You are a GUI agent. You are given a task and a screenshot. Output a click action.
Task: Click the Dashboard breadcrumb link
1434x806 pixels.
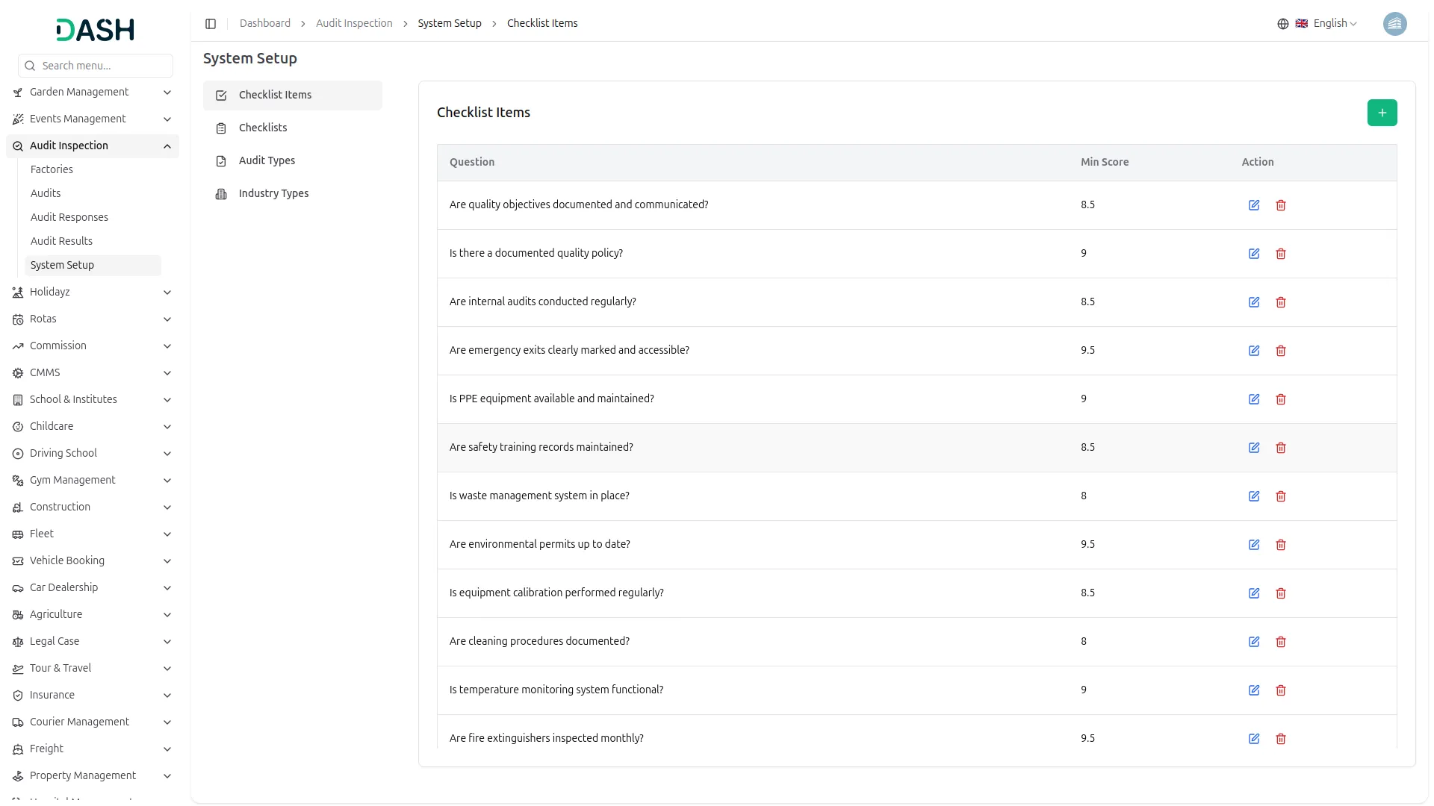pyautogui.click(x=265, y=24)
